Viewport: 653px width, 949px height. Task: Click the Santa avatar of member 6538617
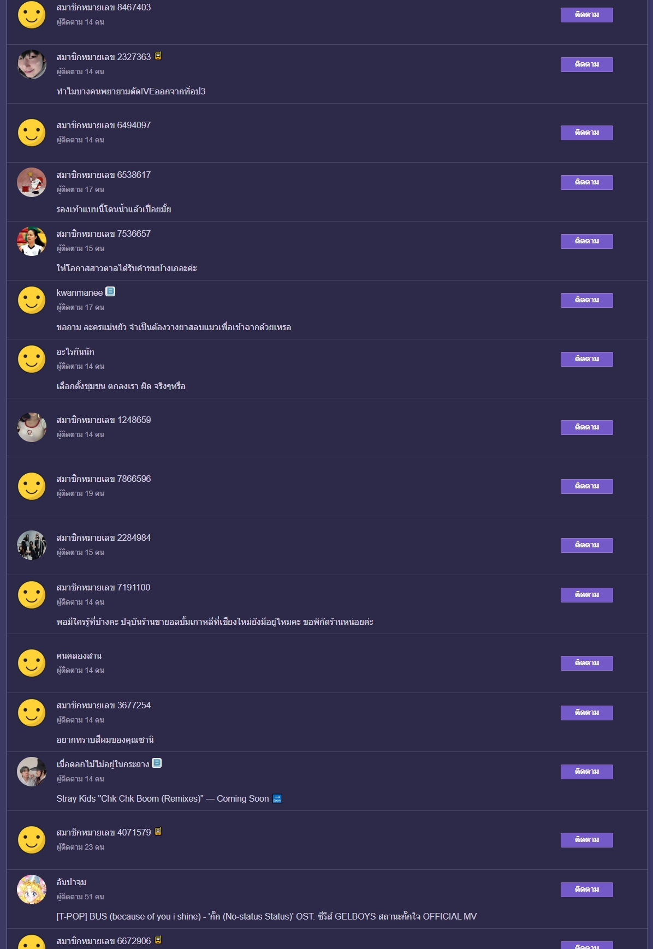(32, 182)
